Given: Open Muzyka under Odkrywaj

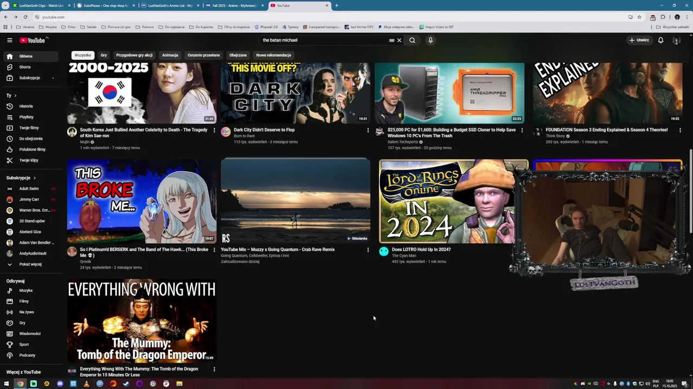Looking at the screenshot, I should coord(31,290).
